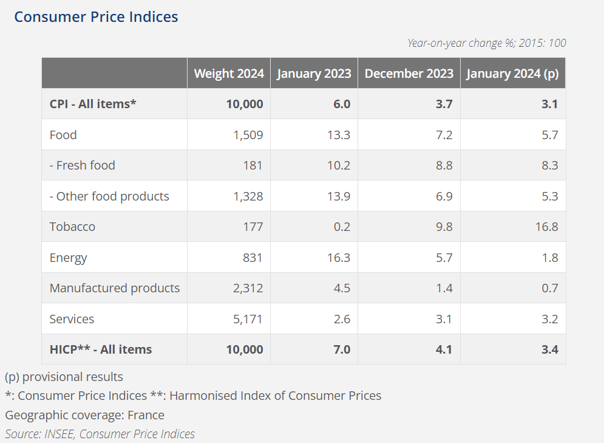Select the Fresh food row label
This screenshot has width=604, height=443.
click(x=82, y=165)
